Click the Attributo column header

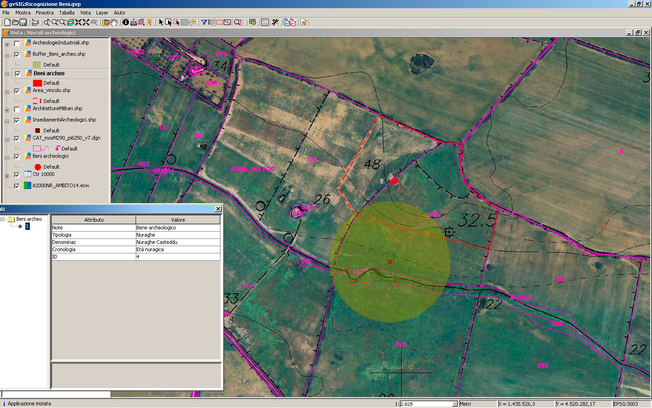[x=94, y=220]
